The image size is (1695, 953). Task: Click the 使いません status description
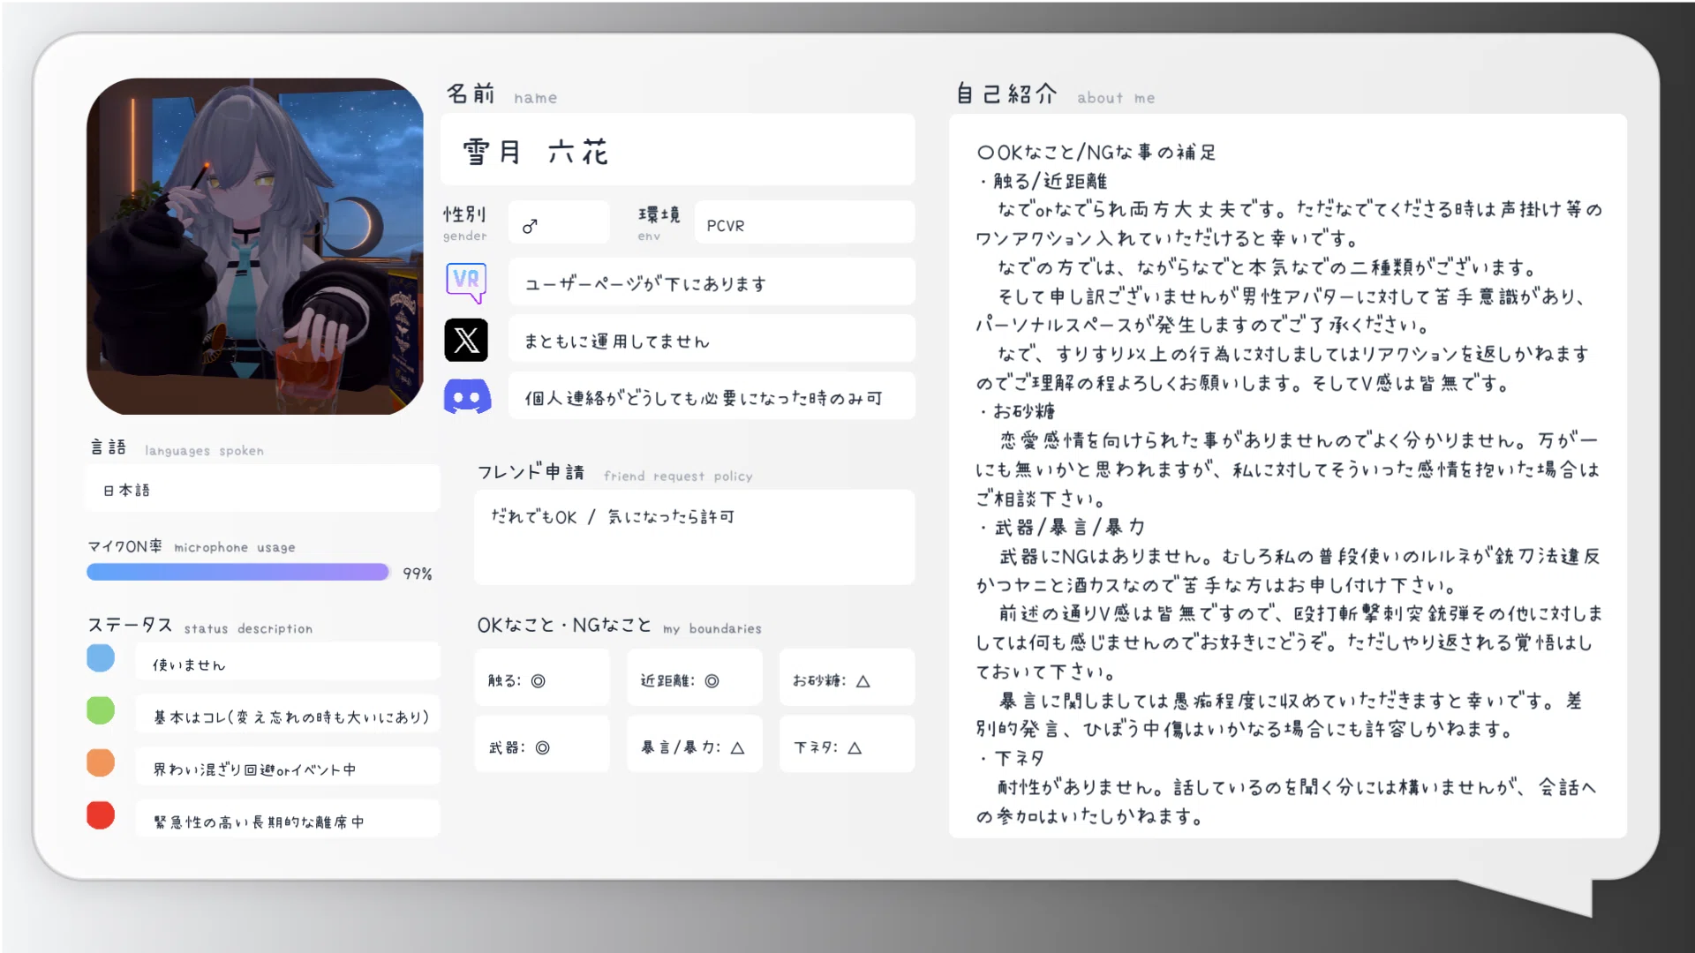point(287,662)
